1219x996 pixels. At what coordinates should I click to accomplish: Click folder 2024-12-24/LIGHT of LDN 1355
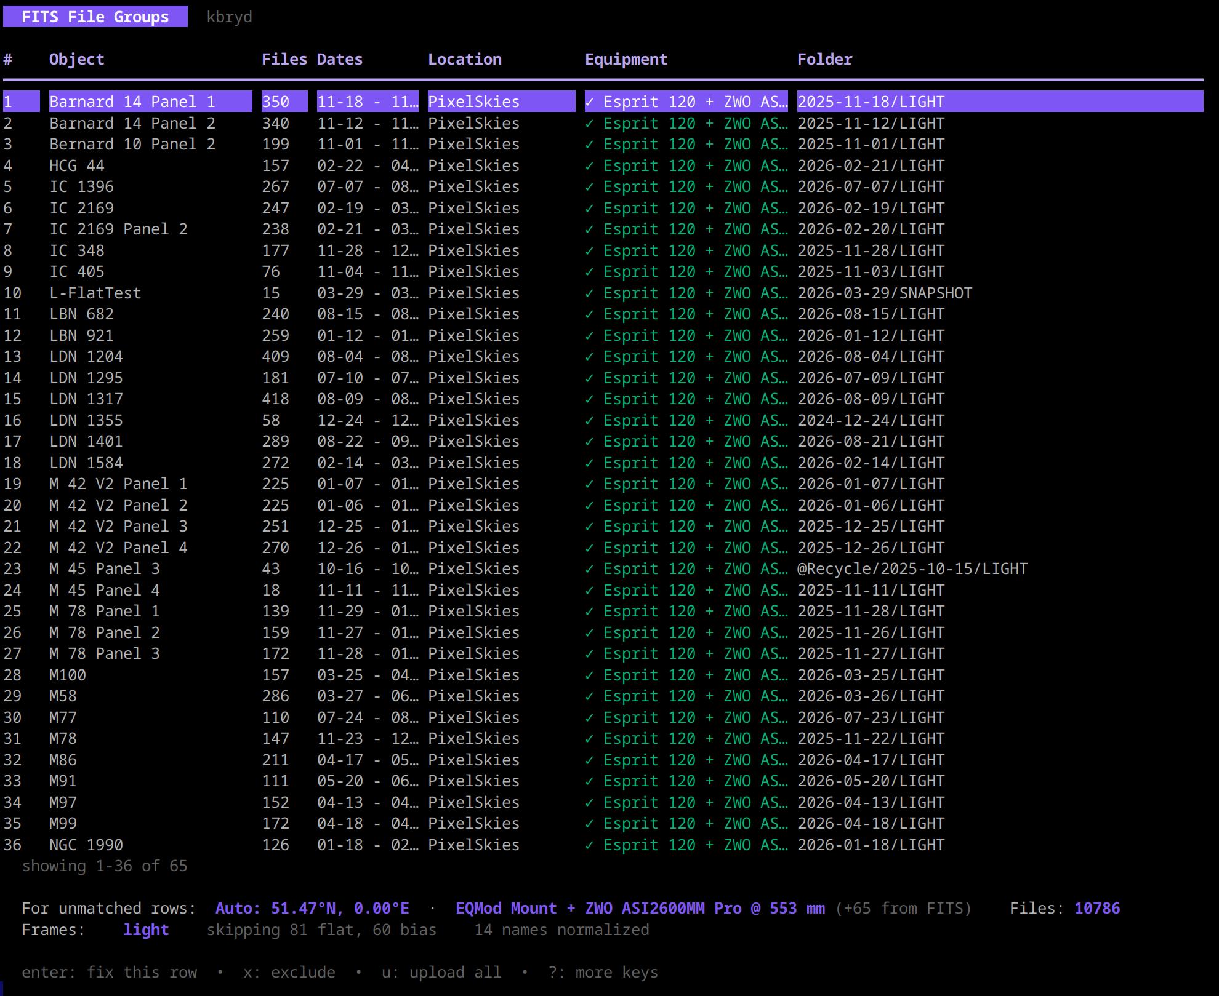[x=871, y=420]
